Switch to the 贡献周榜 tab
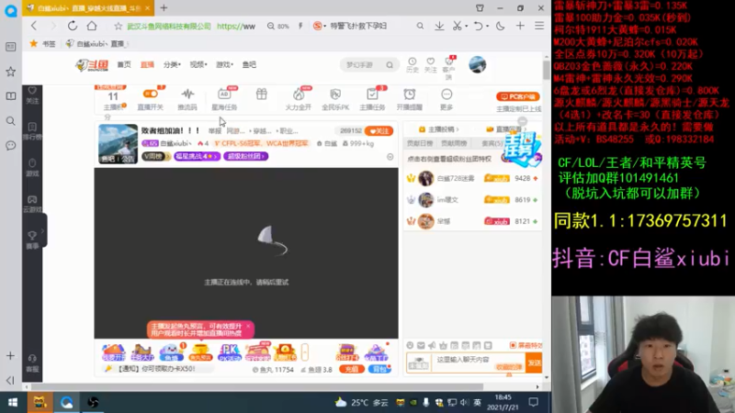The width and height of the screenshot is (735, 413). tap(454, 143)
